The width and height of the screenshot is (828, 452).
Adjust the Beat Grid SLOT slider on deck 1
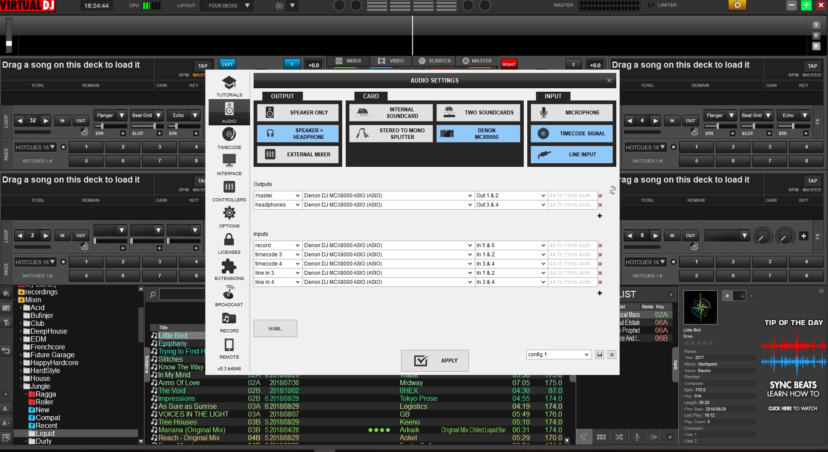147,126
